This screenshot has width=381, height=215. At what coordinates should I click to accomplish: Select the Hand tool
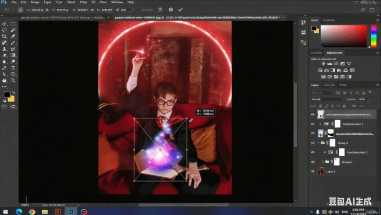pyautogui.click(x=4, y=80)
